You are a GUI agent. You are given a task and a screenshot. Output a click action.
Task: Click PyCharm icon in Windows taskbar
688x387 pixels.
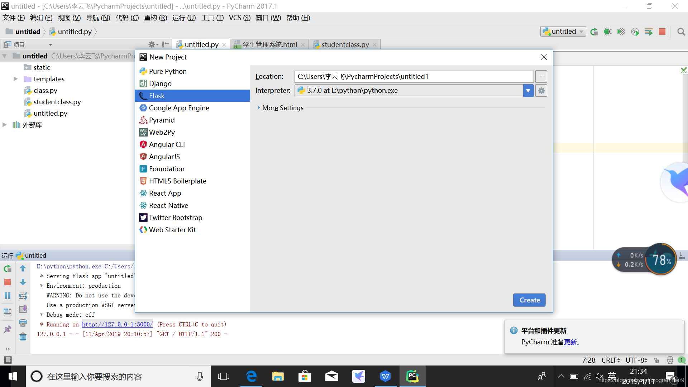click(412, 376)
